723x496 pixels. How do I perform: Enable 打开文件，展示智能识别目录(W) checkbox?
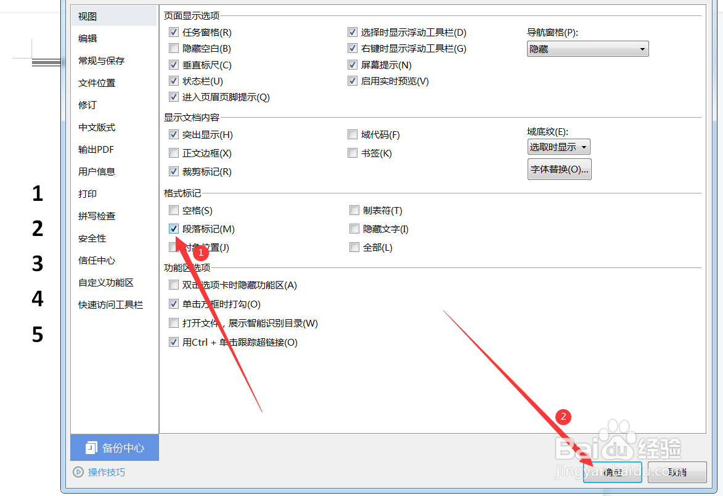point(174,323)
